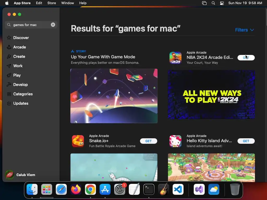The width and height of the screenshot is (267, 200).
Task: Open TextEdit from the Dock
Action: click(x=134, y=189)
